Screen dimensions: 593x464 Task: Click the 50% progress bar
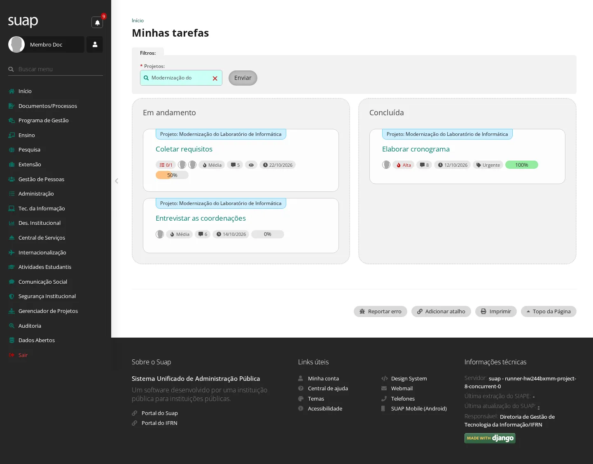click(x=172, y=175)
